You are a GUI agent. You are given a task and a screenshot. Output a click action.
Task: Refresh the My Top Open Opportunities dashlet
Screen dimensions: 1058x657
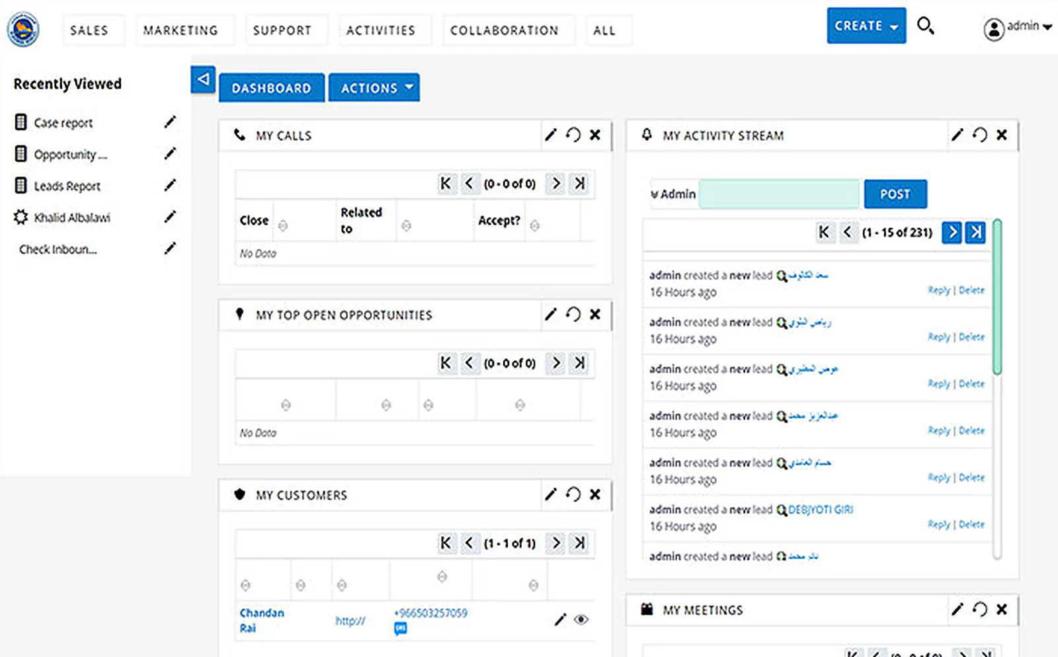pyautogui.click(x=573, y=315)
